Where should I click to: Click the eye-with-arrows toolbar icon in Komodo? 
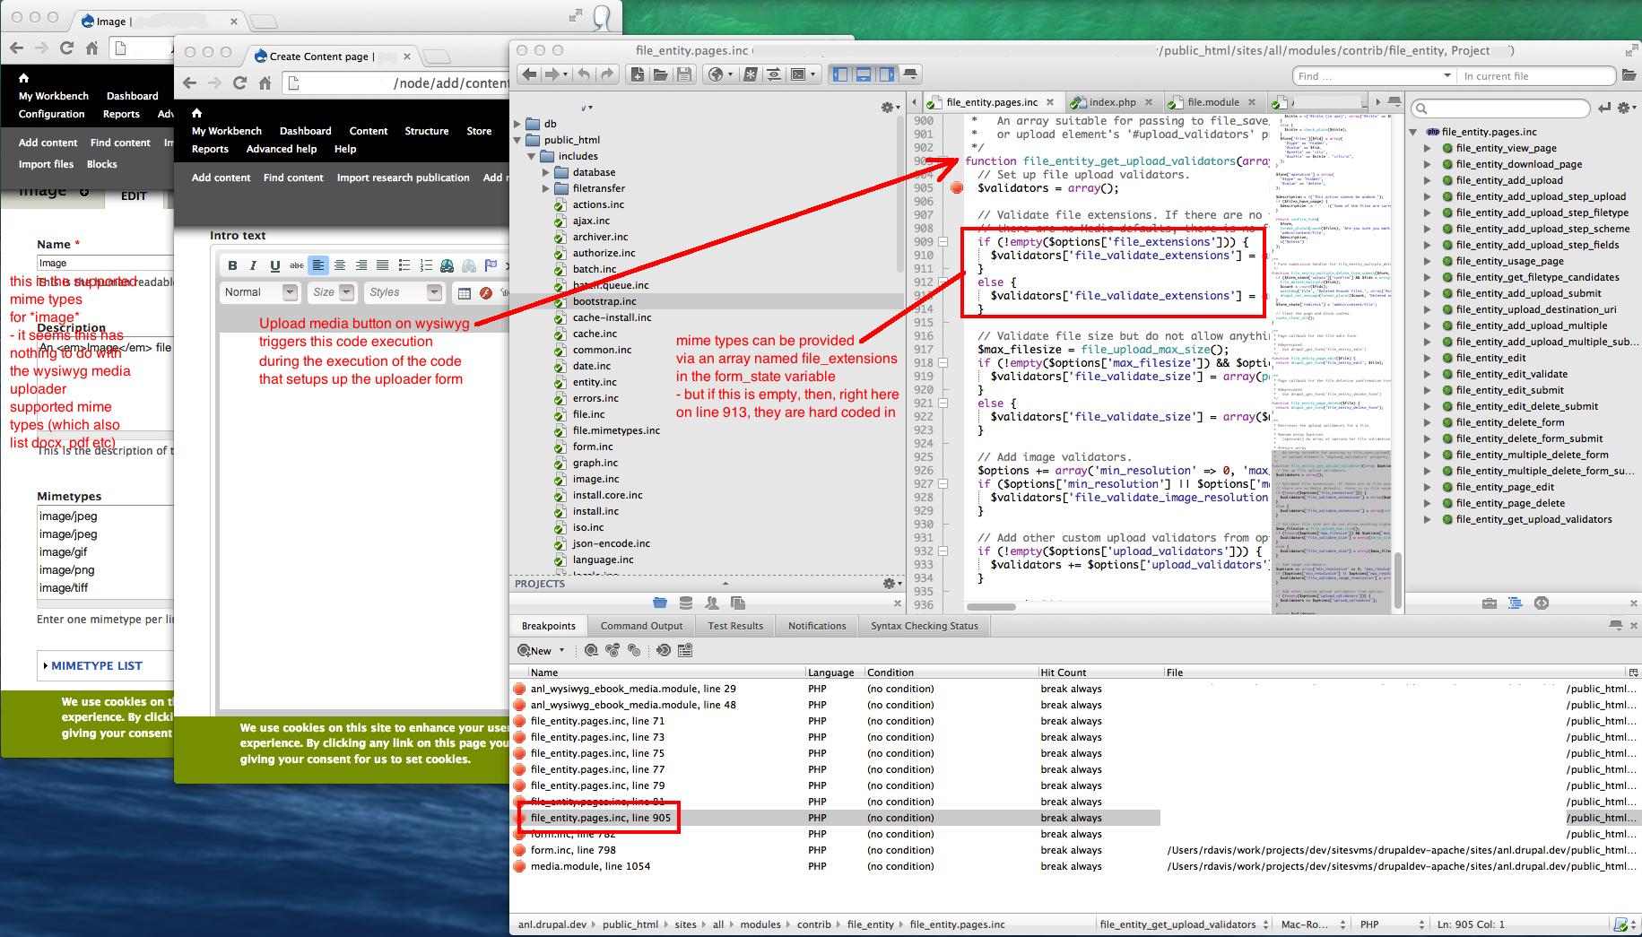(x=773, y=74)
